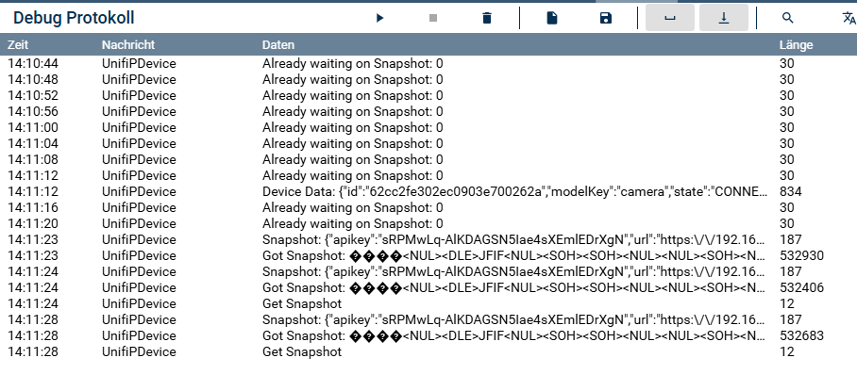Save the debug protocol via floppy icon
This screenshot has height=391, width=857.
(606, 18)
